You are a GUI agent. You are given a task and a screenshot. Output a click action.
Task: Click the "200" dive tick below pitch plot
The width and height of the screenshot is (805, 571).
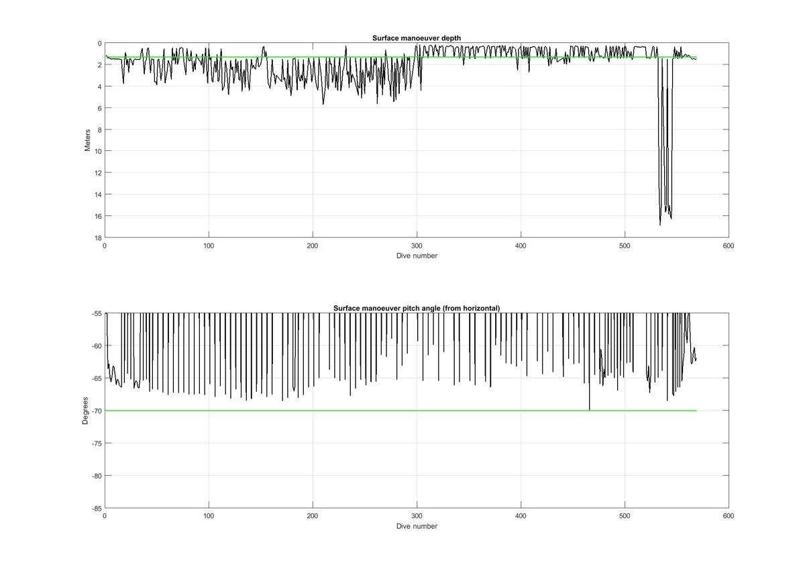click(x=313, y=516)
